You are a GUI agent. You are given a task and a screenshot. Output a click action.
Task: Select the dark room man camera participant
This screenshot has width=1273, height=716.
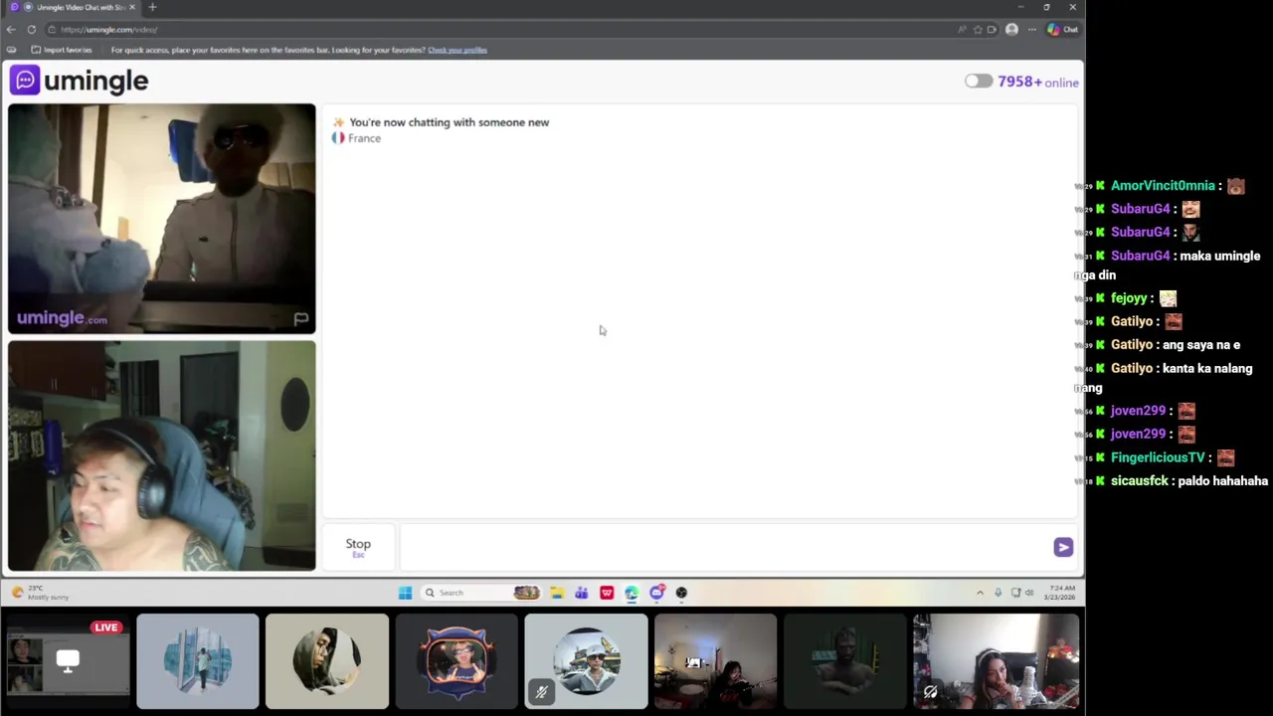tap(844, 661)
